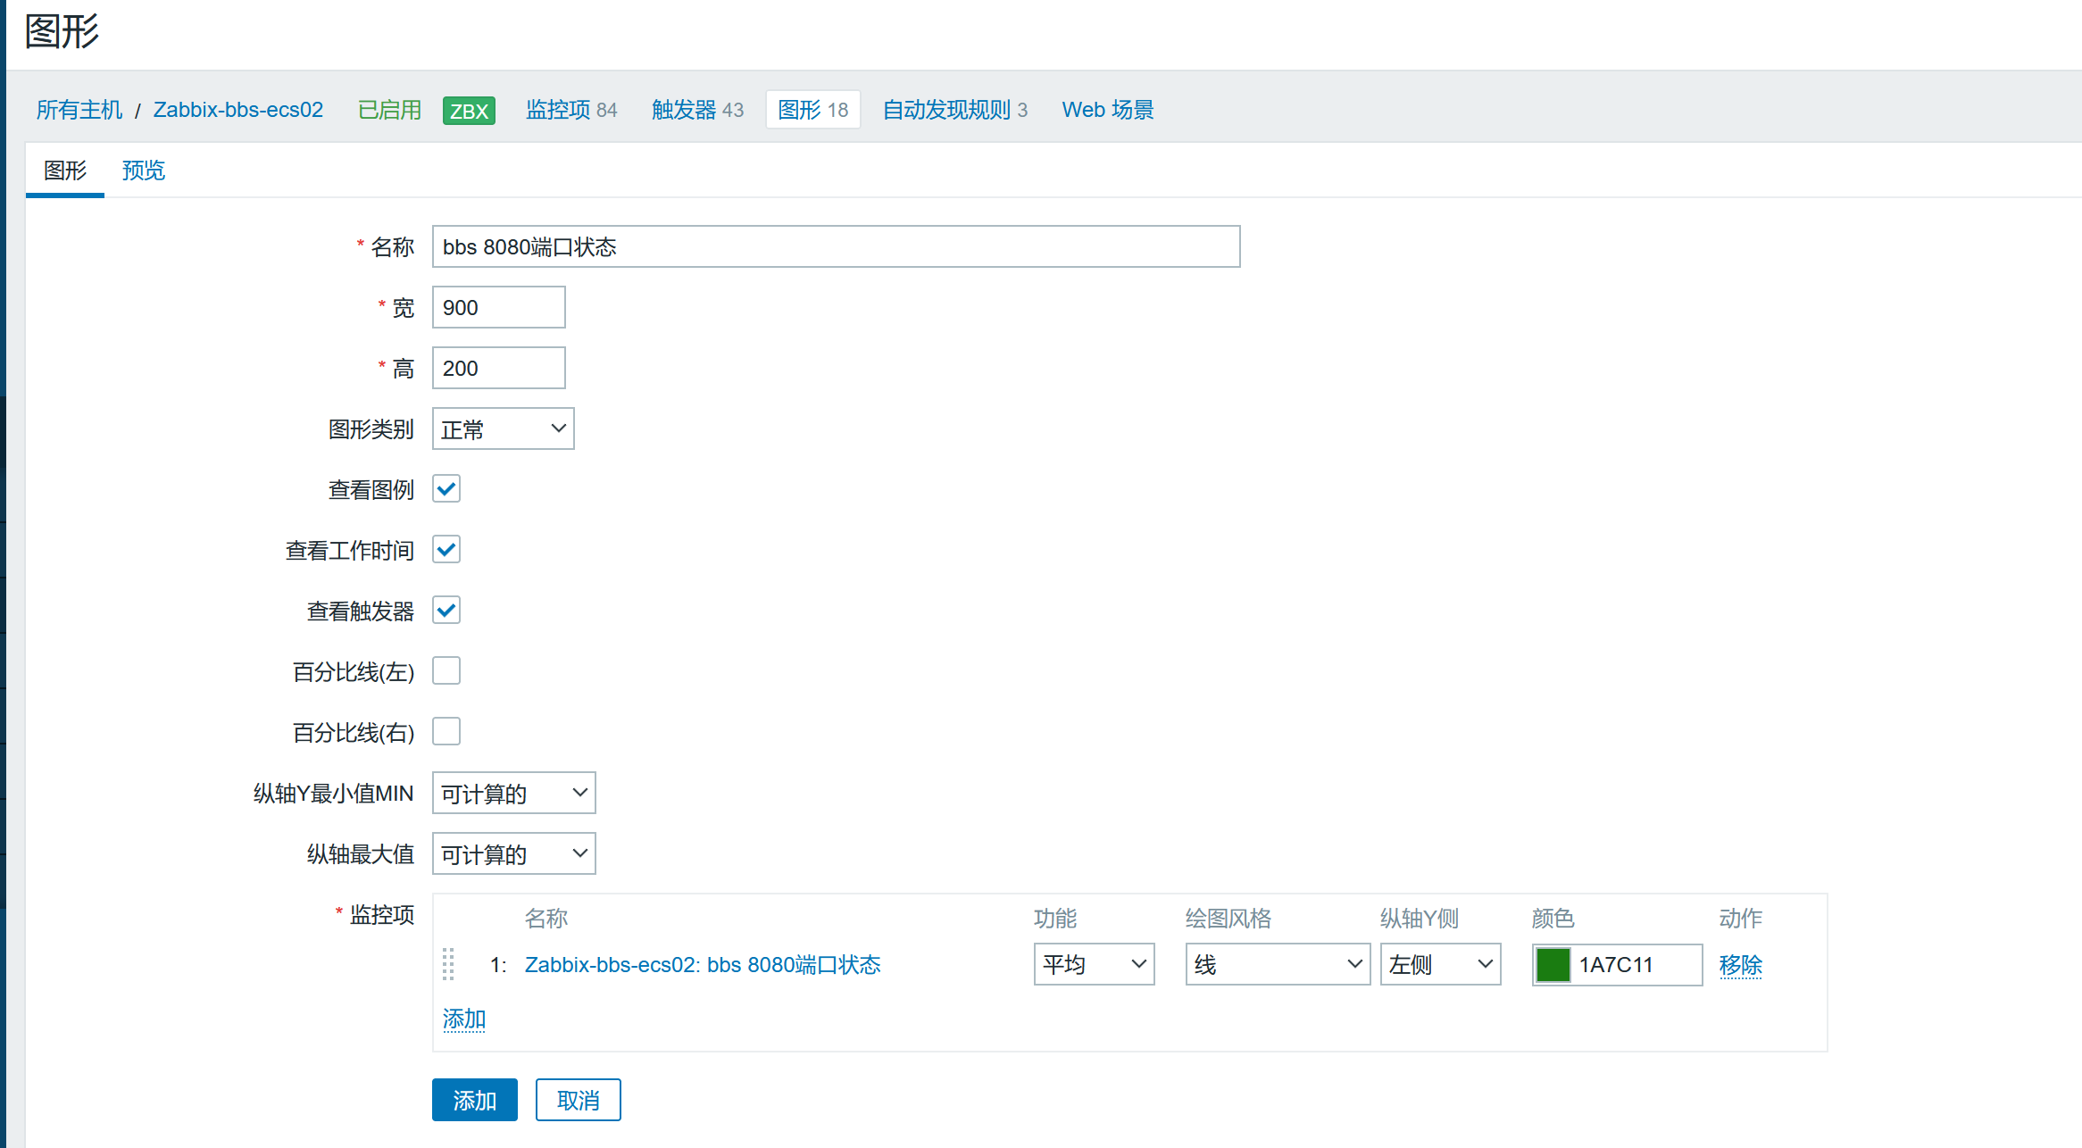Click the ZBX availability badge
The image size is (2082, 1148).
[x=469, y=111]
